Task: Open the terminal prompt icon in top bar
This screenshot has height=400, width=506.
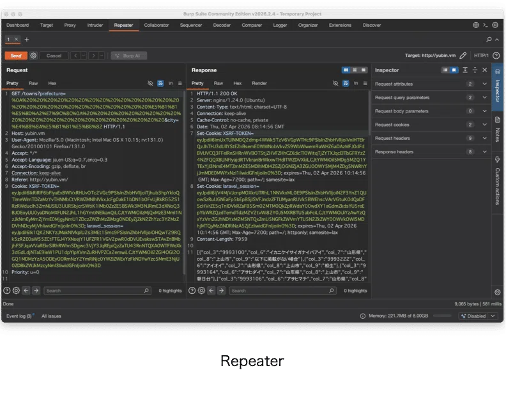Action: click(486, 25)
